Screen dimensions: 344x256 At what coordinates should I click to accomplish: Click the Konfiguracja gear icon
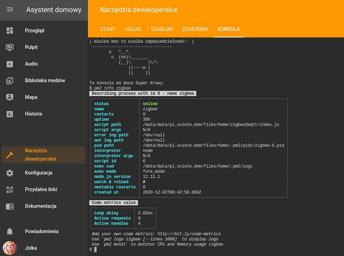point(10,173)
